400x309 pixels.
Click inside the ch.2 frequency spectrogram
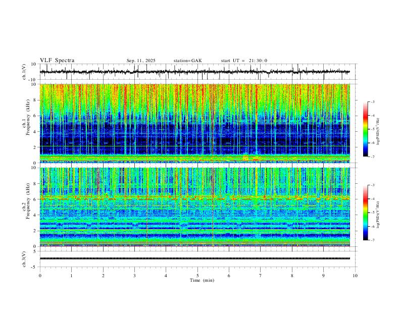pos(194,207)
